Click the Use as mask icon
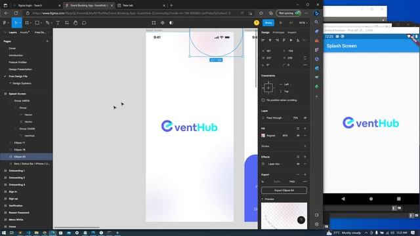 click(171, 23)
